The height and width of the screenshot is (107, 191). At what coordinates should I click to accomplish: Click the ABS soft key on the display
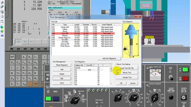[x=18, y=42]
